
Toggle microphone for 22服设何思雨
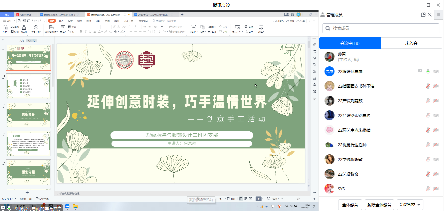[x=428, y=71]
